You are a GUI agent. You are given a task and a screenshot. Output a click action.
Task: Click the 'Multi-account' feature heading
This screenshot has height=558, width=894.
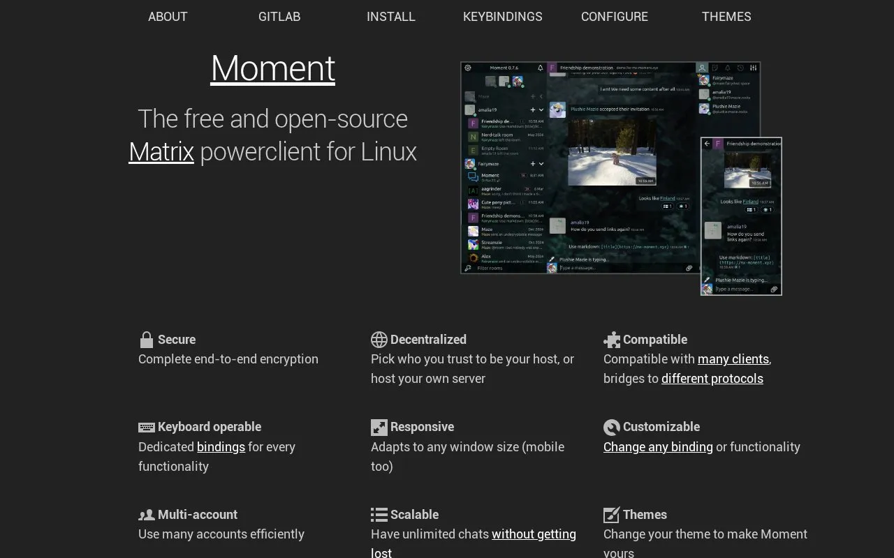[x=198, y=515]
